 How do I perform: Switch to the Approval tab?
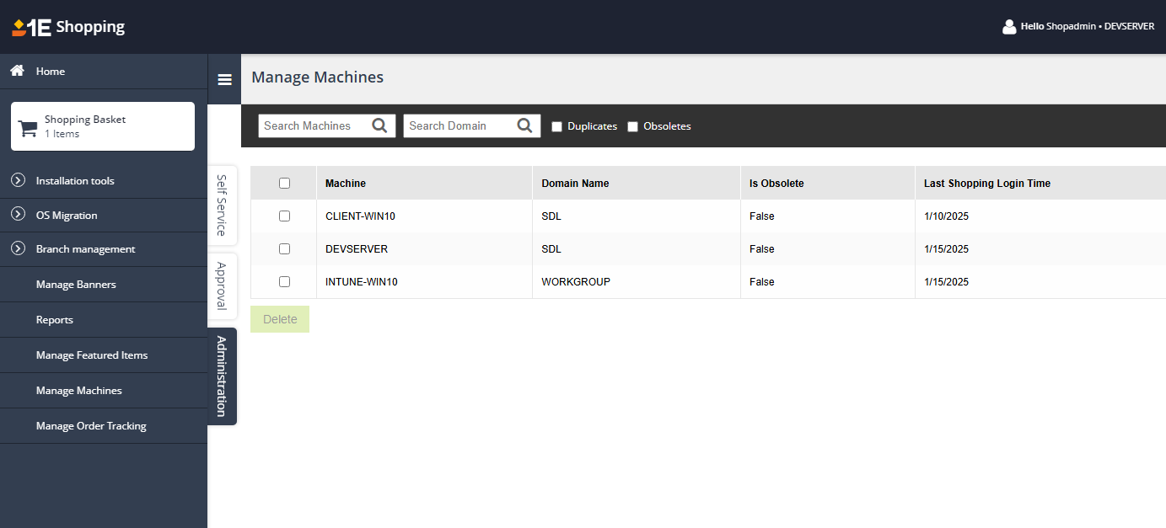[222, 285]
